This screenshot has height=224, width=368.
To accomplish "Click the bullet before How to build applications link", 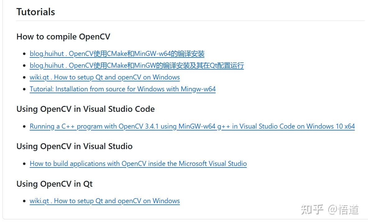I will point(24,164).
